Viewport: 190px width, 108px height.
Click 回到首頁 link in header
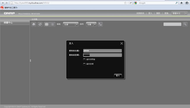[140, 13]
